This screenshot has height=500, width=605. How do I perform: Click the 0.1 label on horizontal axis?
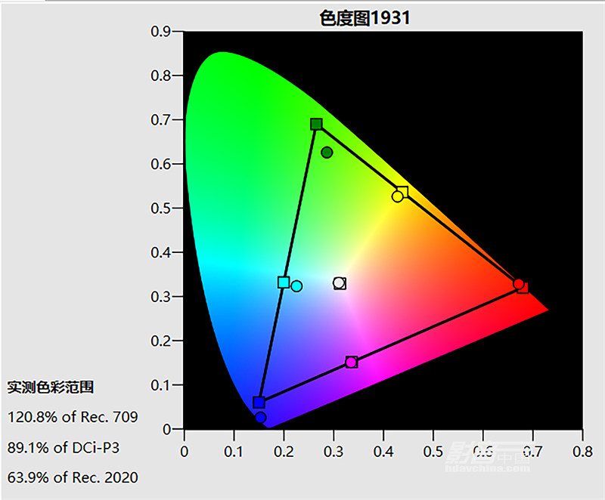pyautogui.click(x=234, y=452)
